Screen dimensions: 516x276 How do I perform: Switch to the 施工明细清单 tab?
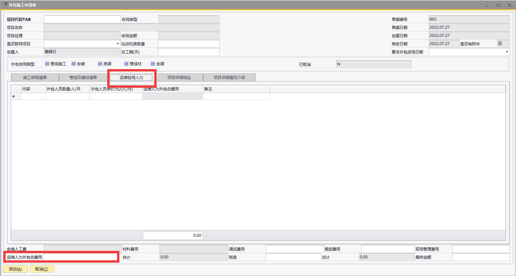coord(35,78)
